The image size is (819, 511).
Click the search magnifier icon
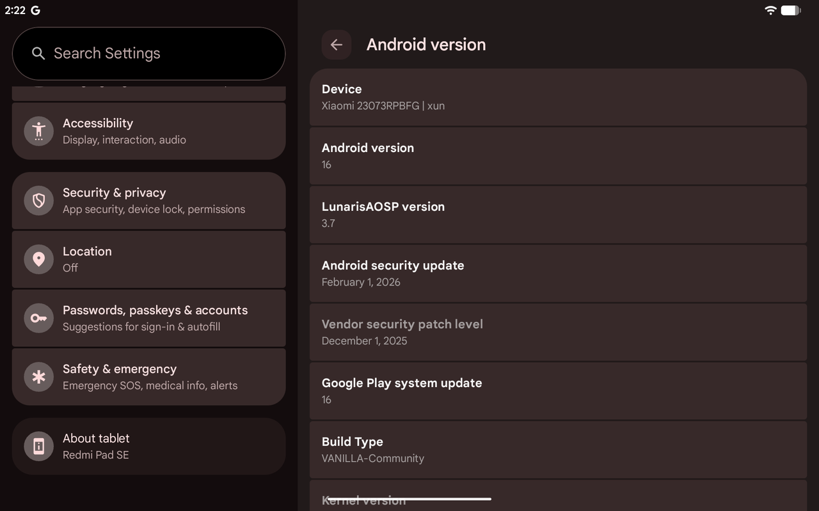click(x=38, y=54)
